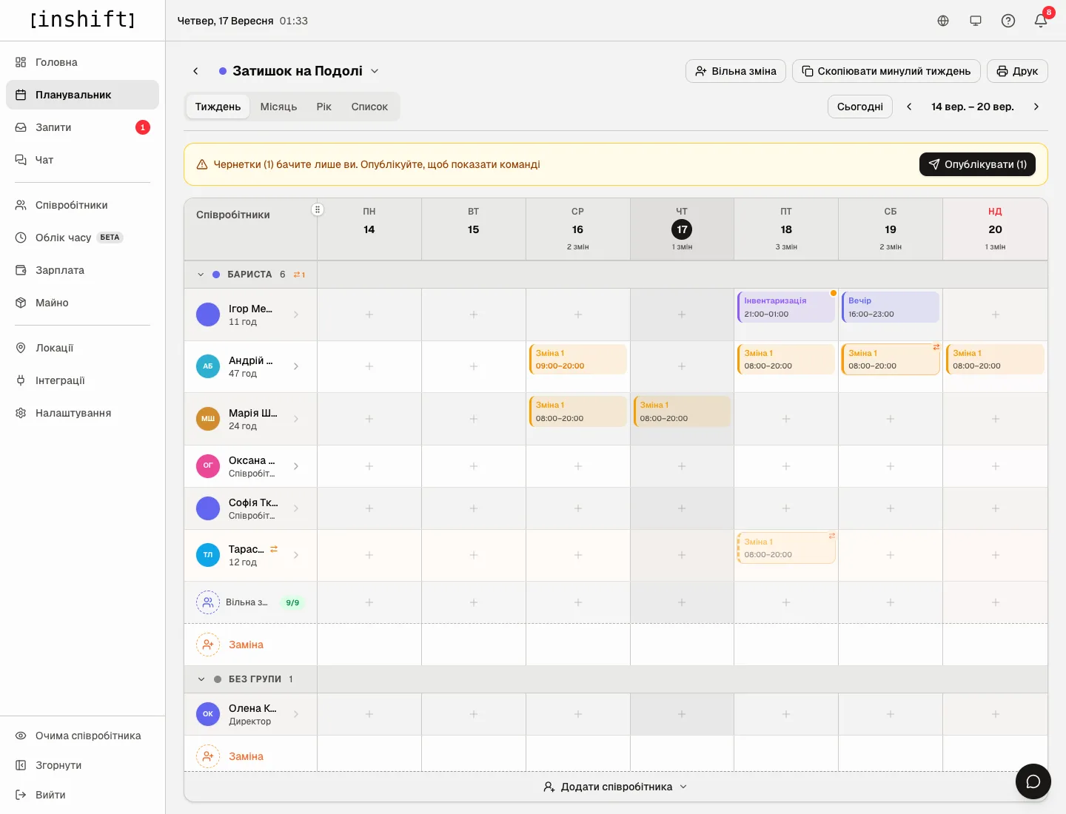Open notifications bell with 8 badge

1041,21
